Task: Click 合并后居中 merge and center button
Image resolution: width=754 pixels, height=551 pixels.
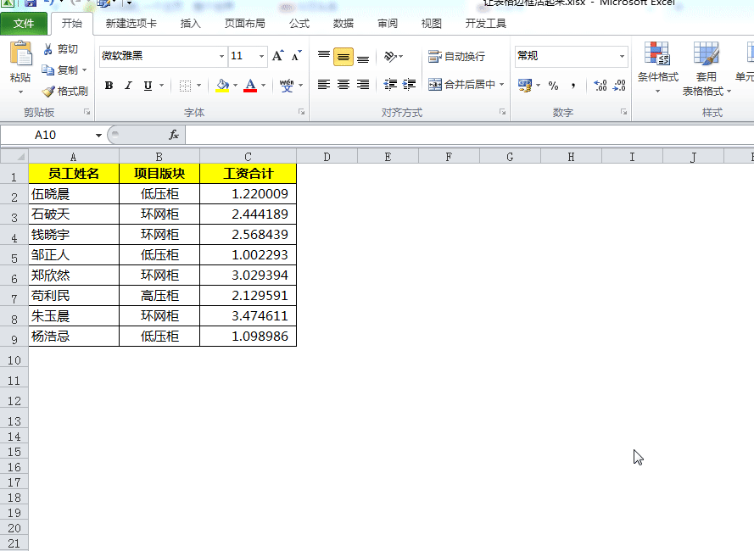Action: (461, 85)
